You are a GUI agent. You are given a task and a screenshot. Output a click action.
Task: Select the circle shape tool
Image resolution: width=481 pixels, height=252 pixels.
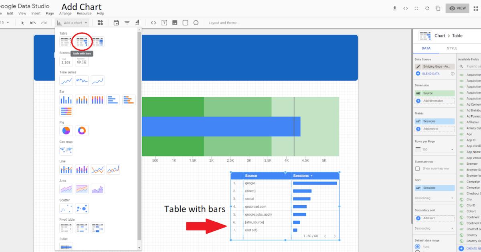click(x=196, y=23)
